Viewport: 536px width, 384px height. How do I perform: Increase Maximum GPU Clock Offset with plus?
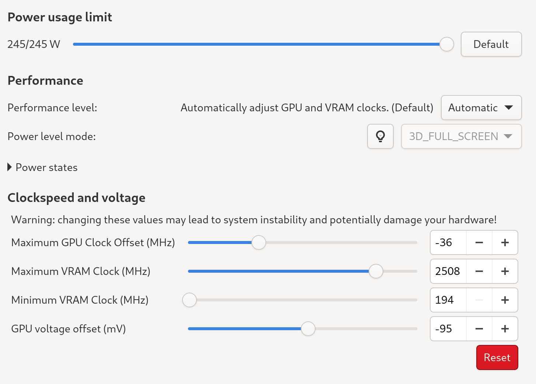[x=505, y=242]
